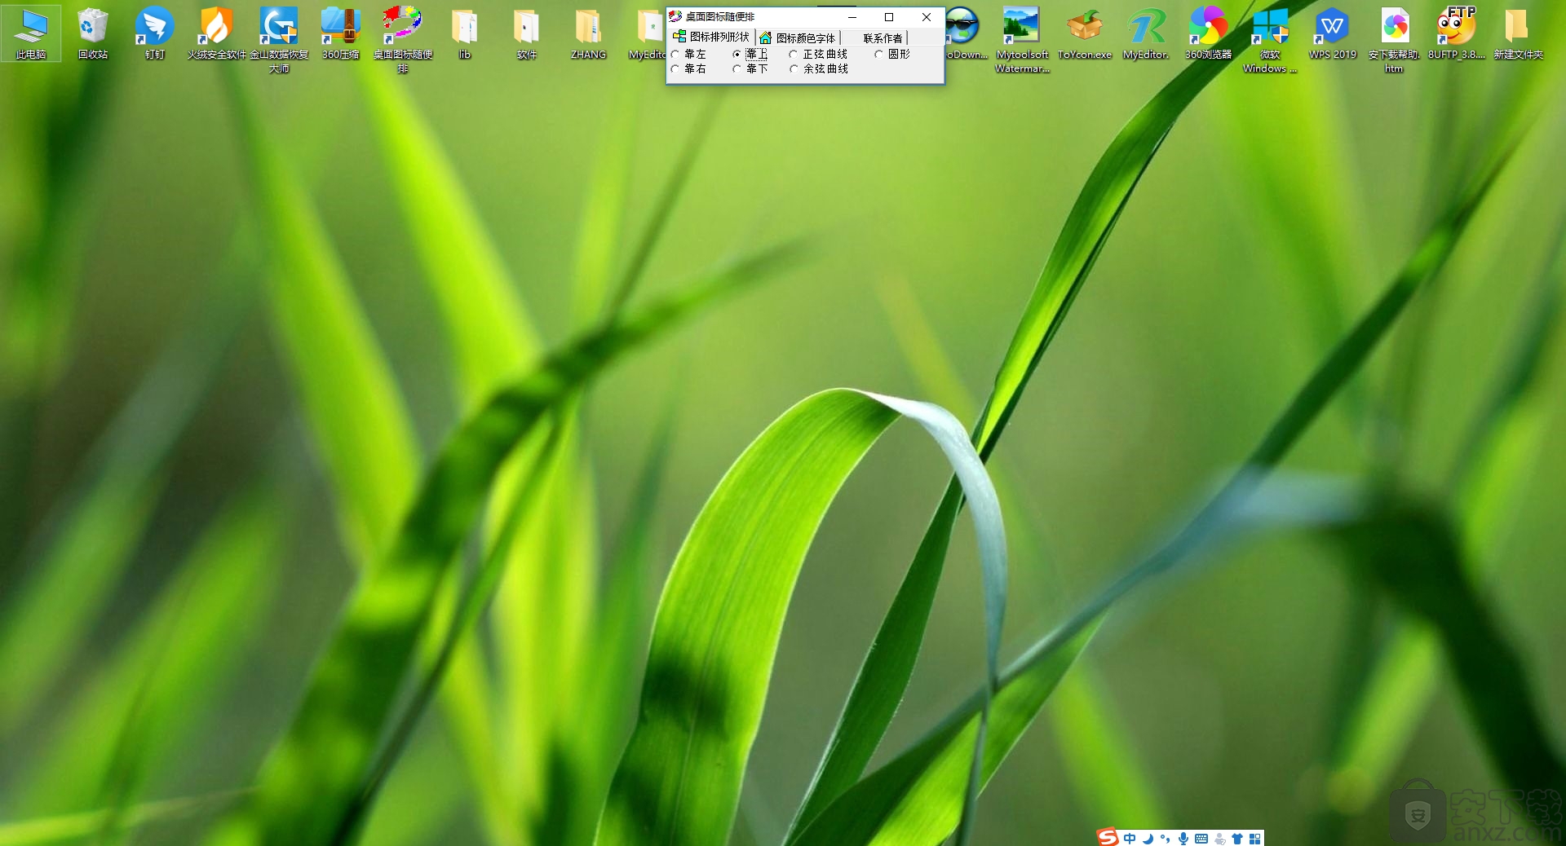Image resolution: width=1566 pixels, height=846 pixels.
Task: Click the 此电脑 desktop icon
Action: point(31,33)
